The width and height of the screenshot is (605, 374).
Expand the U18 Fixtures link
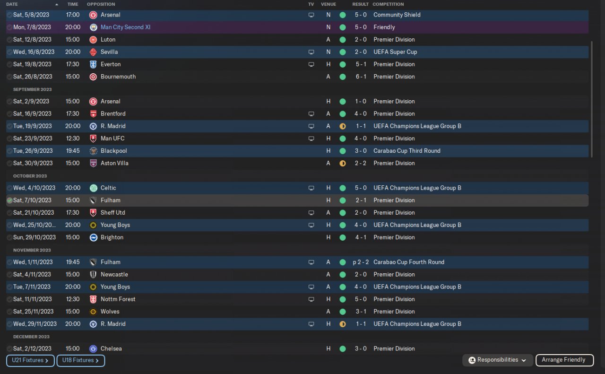pos(80,361)
